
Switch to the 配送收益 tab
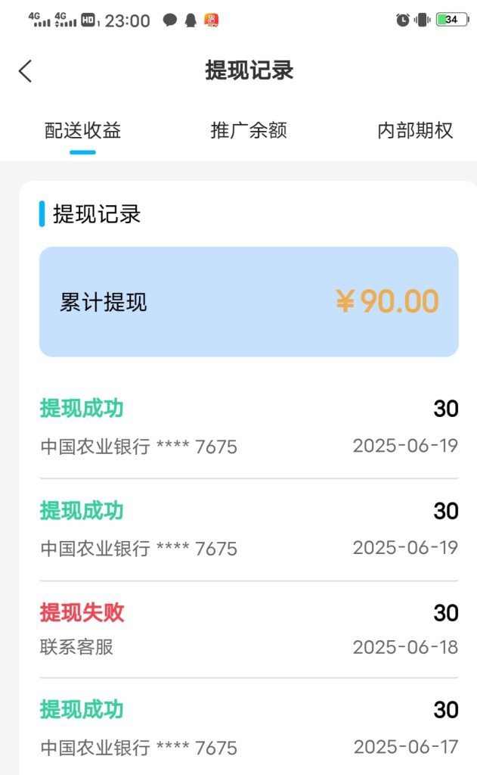[82, 130]
